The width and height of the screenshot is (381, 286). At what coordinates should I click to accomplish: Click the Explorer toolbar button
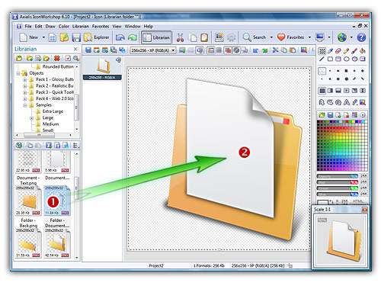(97, 37)
